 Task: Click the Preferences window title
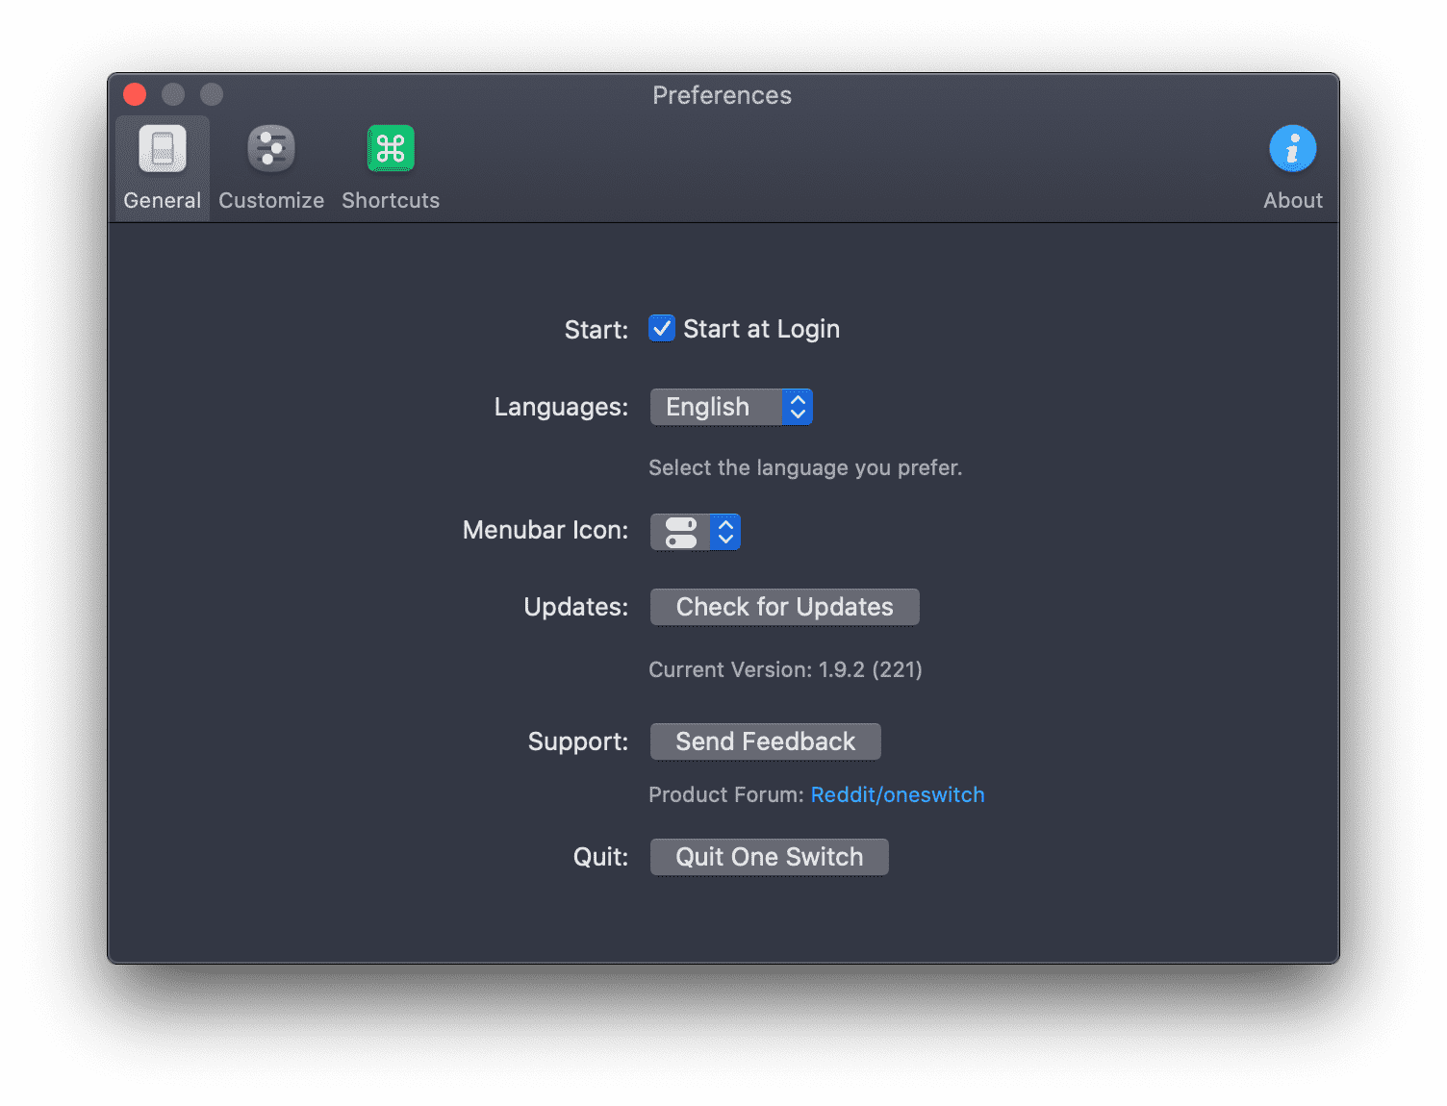coord(723,95)
